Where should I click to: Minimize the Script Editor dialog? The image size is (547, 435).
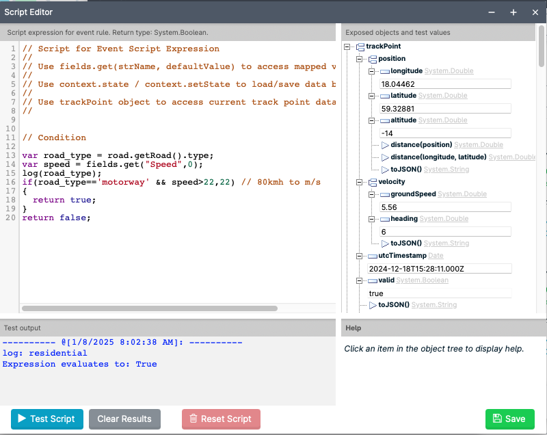(492, 12)
